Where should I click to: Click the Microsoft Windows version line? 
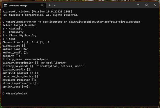coord(37,12)
